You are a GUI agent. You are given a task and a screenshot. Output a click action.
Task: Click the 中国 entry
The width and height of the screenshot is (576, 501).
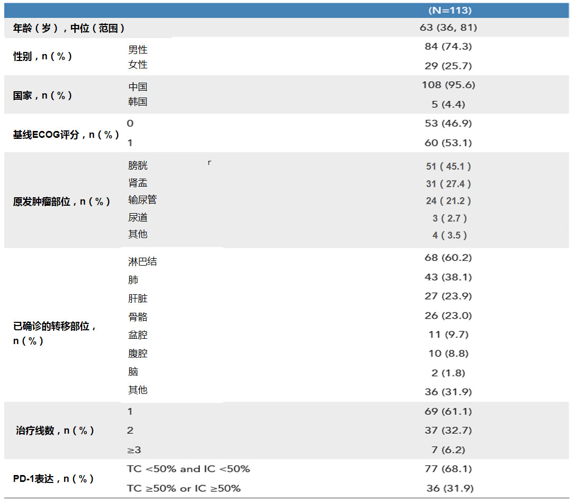138,87
